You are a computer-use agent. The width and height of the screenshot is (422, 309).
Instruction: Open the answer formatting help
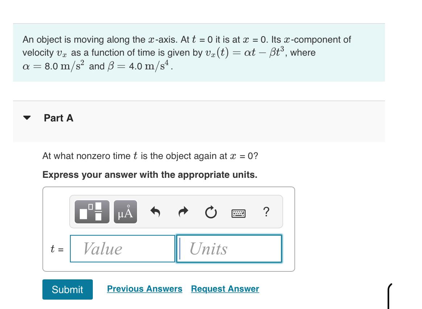(x=266, y=213)
